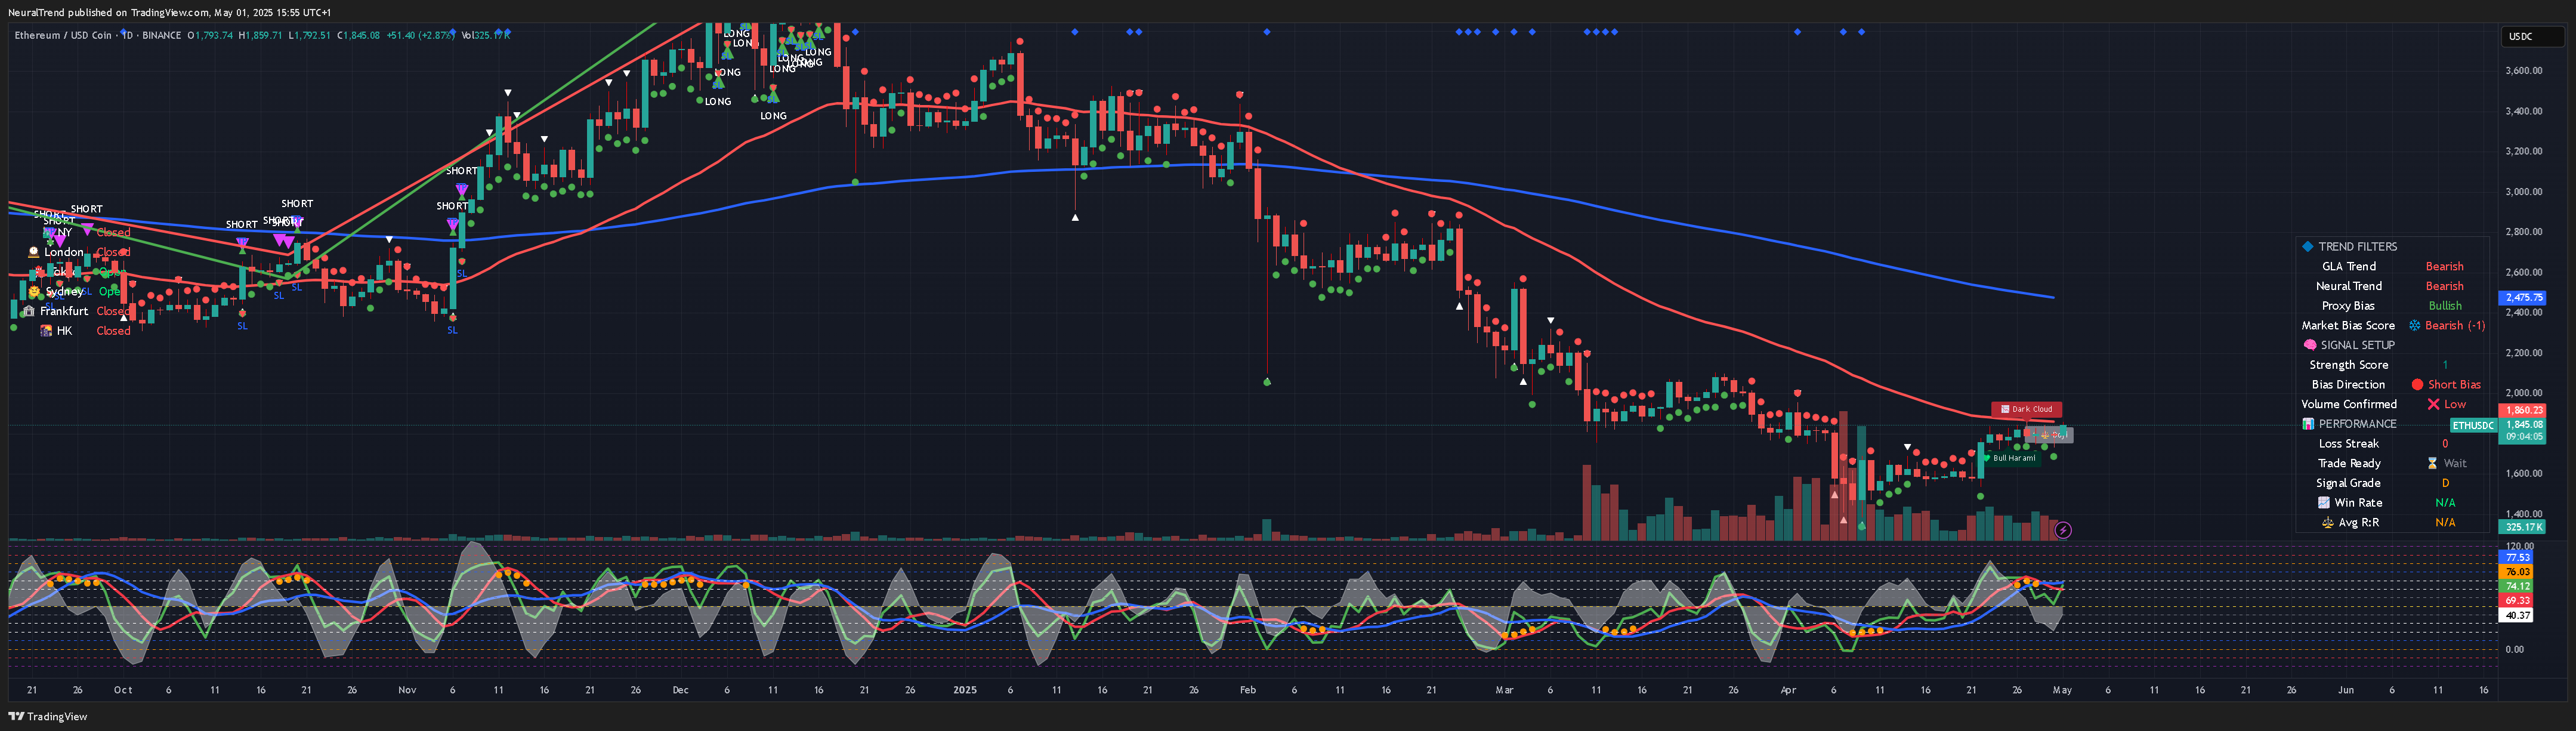Viewport: 2576px width, 731px height.
Task: Click the Feb label on time axis
Action: 1247,690
